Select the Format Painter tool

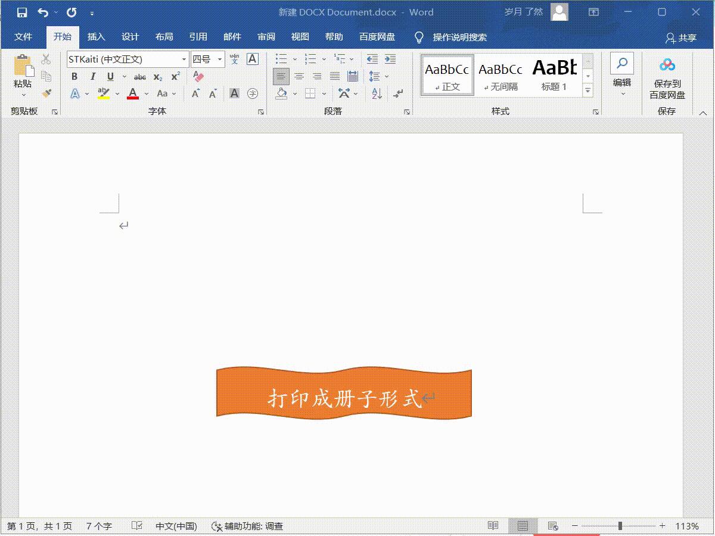click(x=46, y=93)
